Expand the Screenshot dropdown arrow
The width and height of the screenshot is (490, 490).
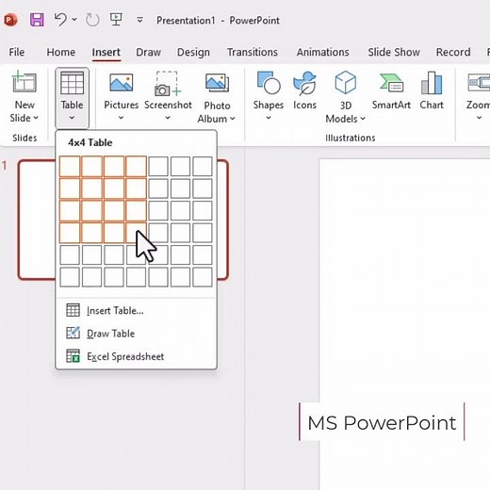point(168,118)
